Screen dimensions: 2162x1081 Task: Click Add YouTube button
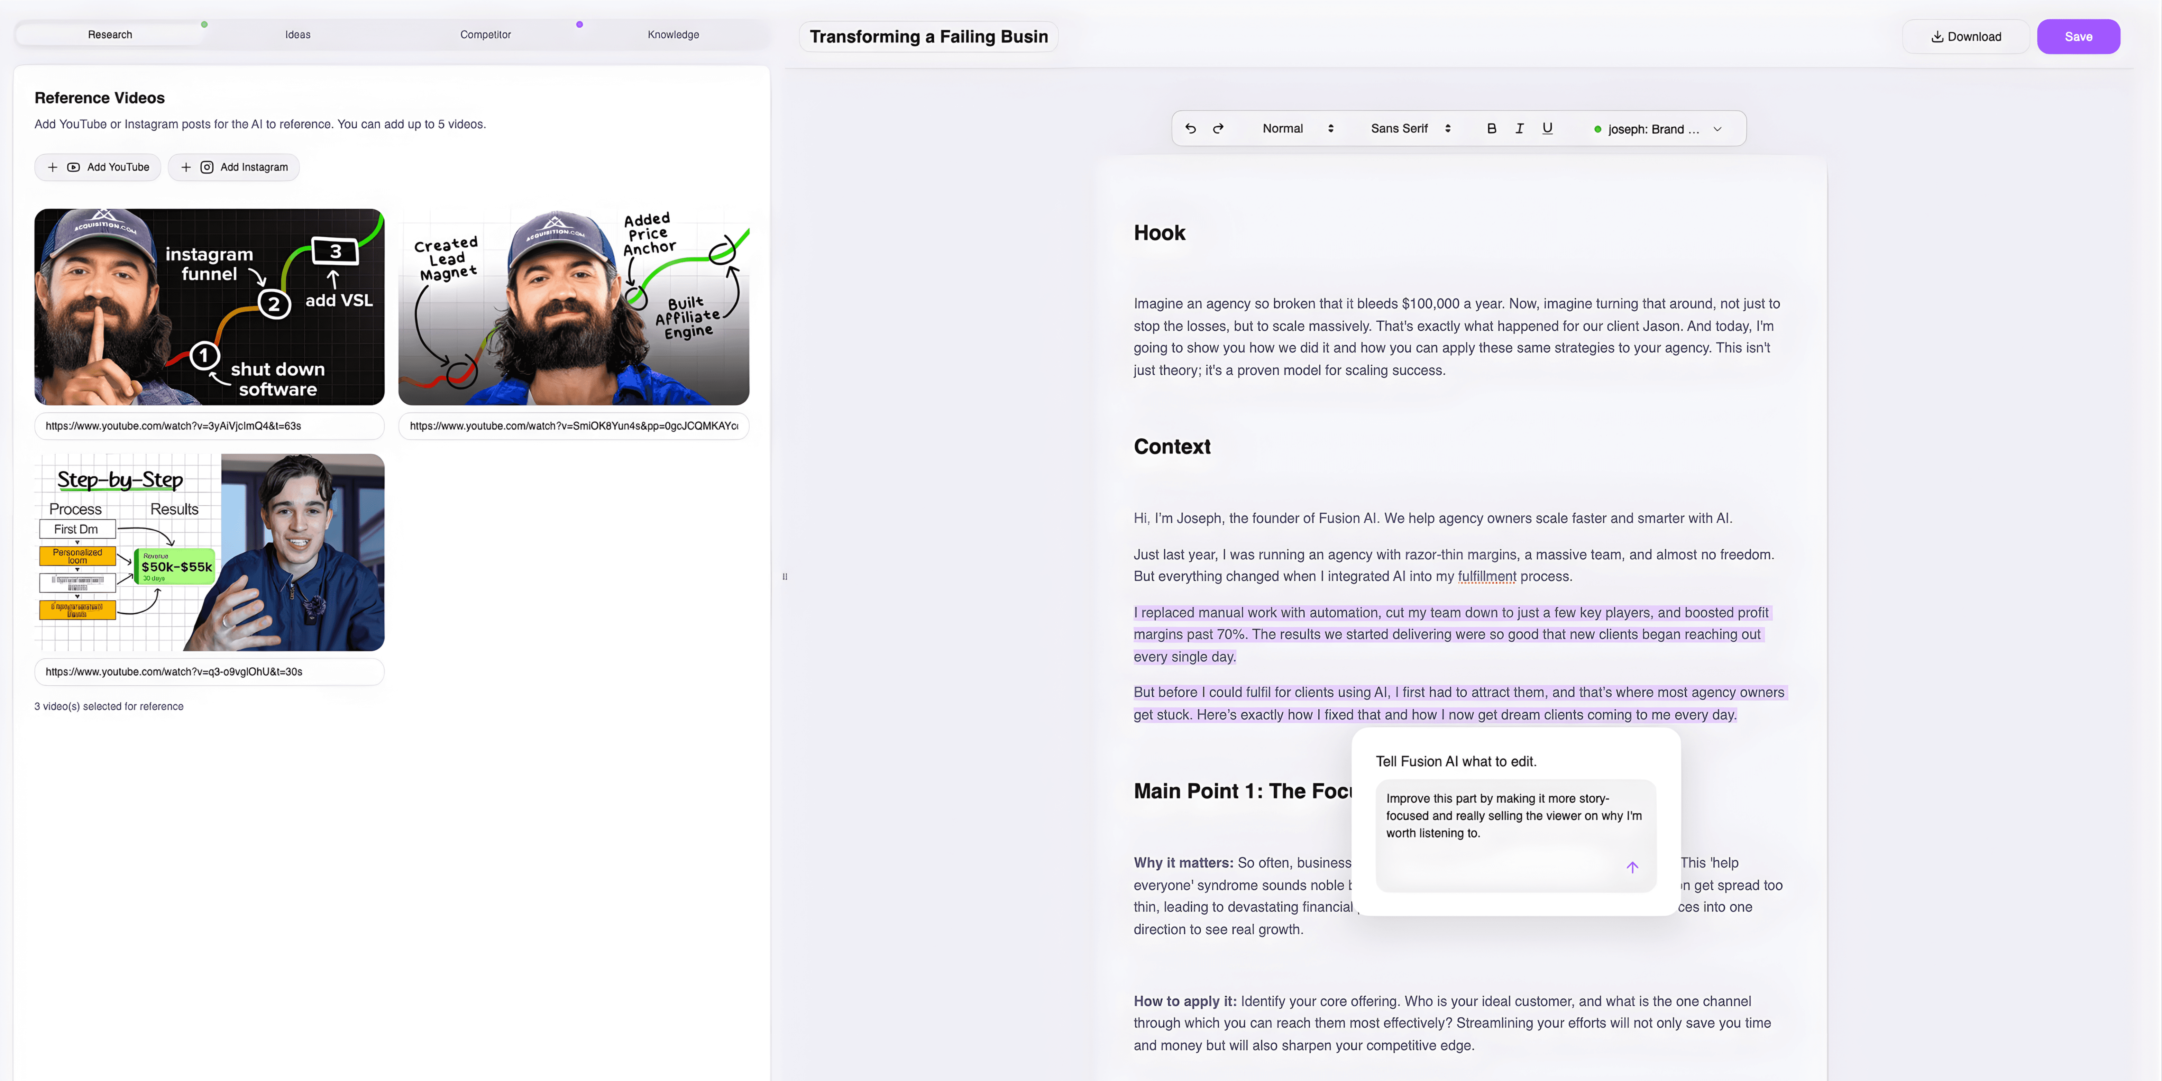[98, 167]
